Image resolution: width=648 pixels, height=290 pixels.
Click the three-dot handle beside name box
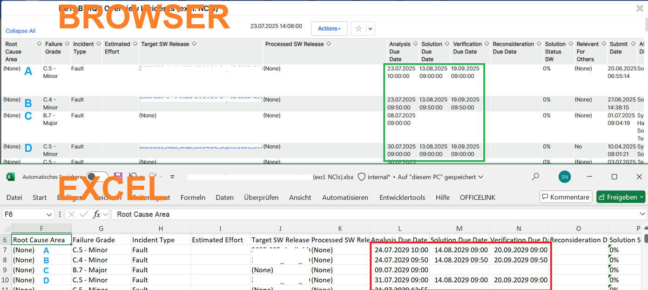(x=60, y=214)
